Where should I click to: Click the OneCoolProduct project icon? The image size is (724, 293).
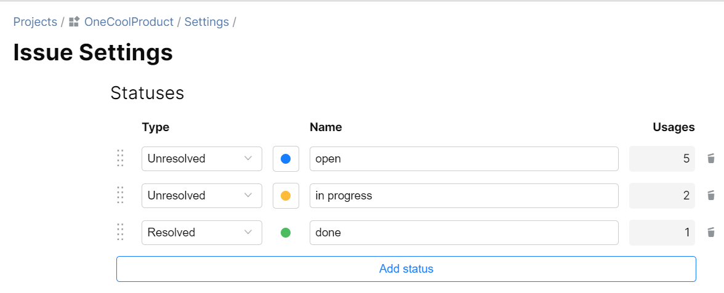pyautogui.click(x=74, y=22)
